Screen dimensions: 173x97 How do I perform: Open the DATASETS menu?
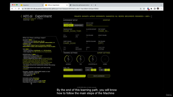[x=85, y=16]
